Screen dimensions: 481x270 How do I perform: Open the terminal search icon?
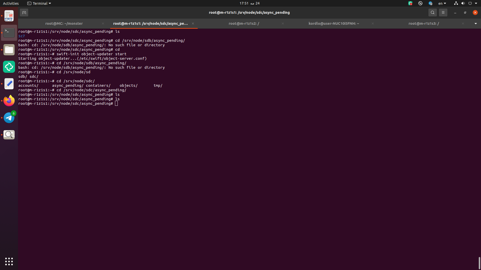pos(432,12)
